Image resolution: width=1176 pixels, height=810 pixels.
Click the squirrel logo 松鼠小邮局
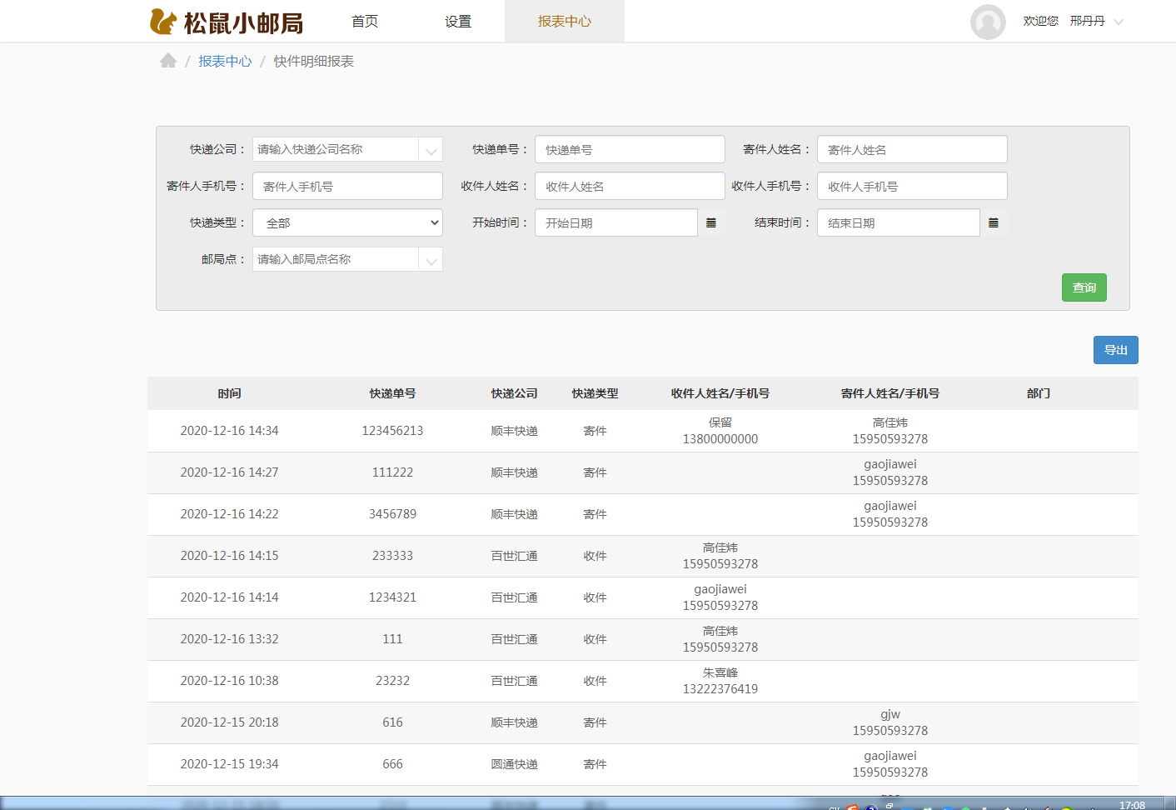[227, 22]
